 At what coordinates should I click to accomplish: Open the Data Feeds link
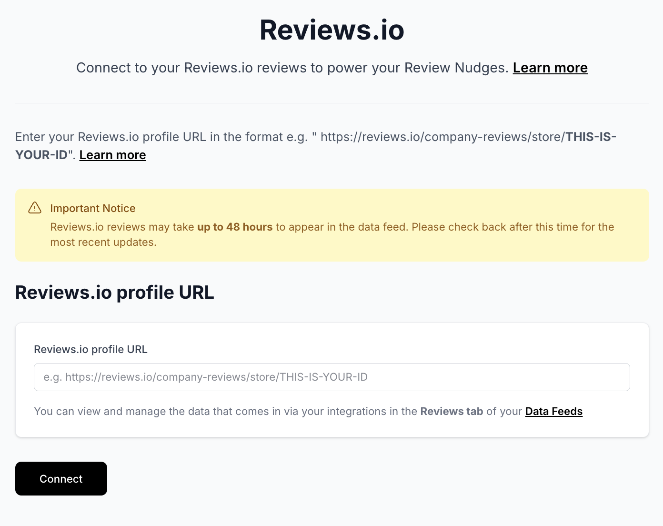coord(553,411)
